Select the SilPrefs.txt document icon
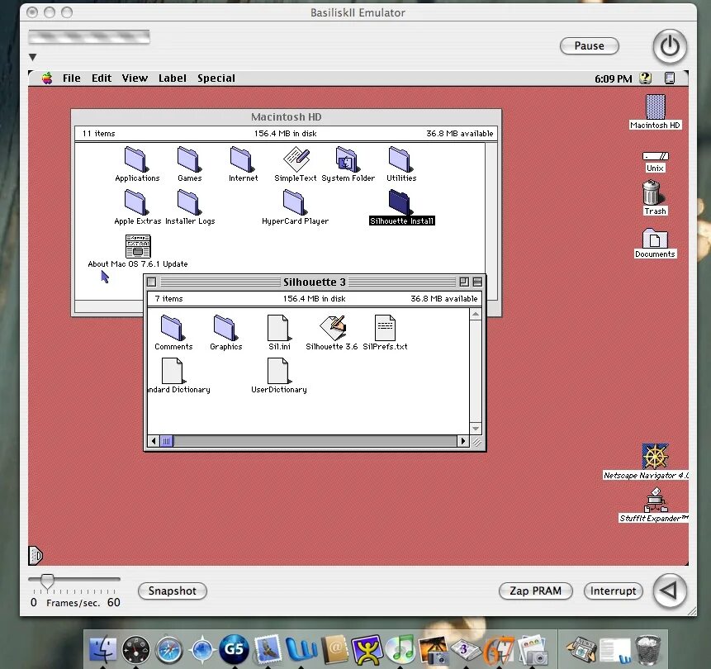Viewport: 711px width, 669px height. pyautogui.click(x=385, y=327)
